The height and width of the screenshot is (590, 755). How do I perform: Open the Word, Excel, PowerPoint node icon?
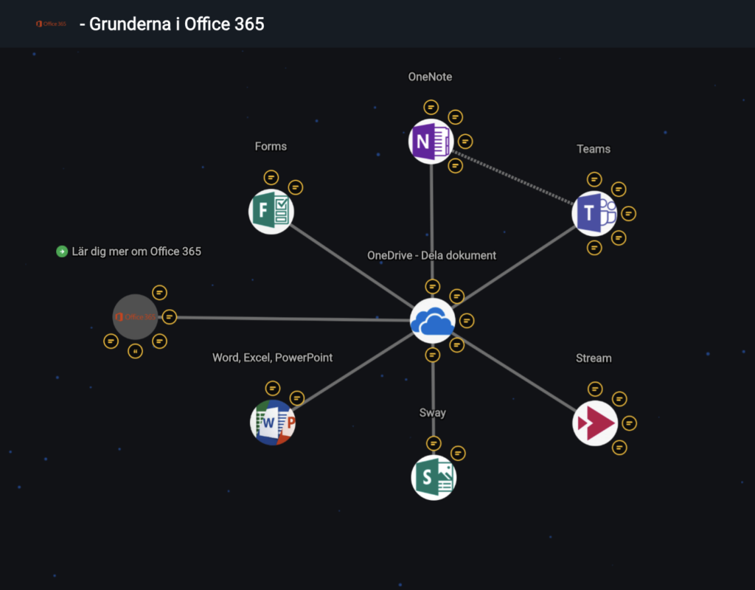click(273, 423)
